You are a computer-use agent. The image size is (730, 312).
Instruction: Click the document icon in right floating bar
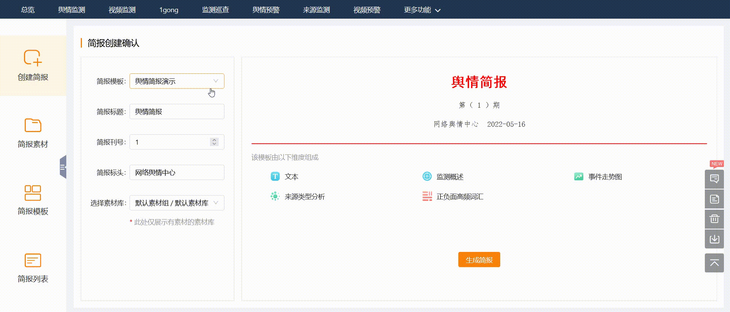tap(714, 199)
